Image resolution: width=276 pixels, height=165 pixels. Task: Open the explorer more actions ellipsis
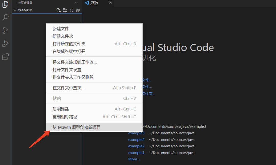[75, 3]
